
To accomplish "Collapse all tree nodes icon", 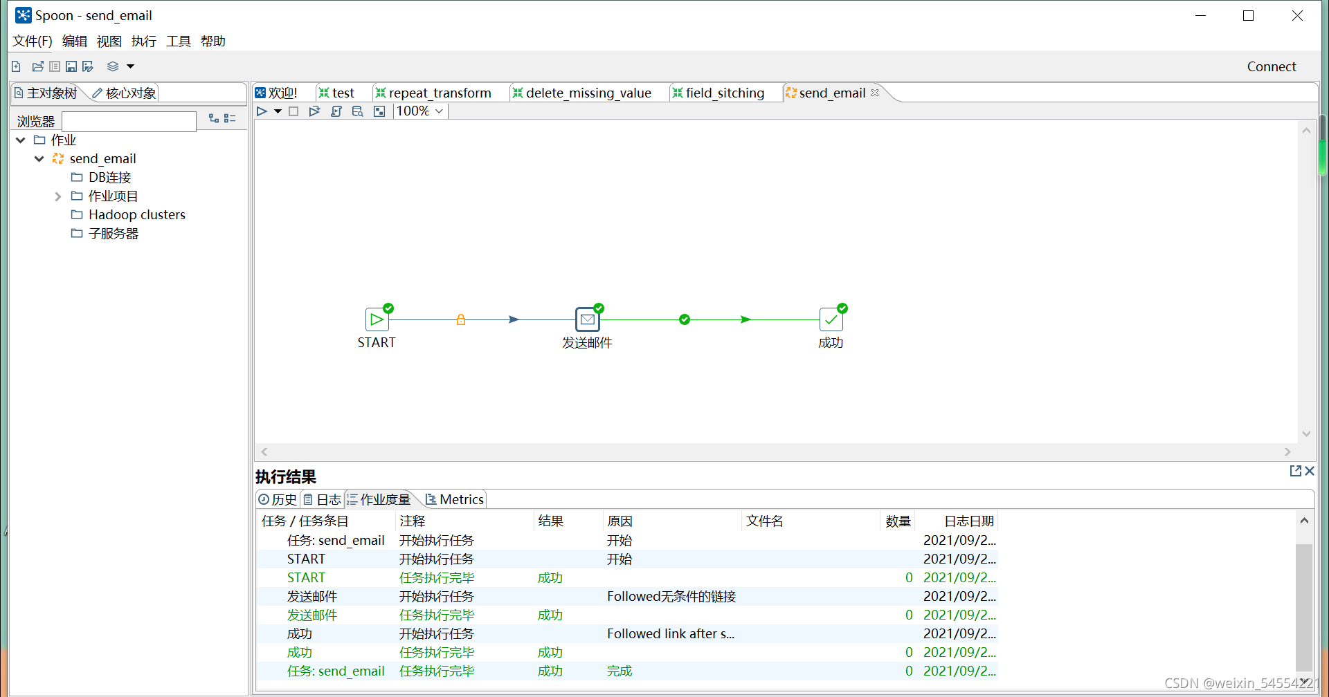I will click(230, 119).
